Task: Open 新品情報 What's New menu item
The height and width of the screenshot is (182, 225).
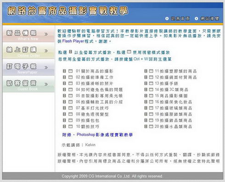Action: pyautogui.click(x=28, y=34)
